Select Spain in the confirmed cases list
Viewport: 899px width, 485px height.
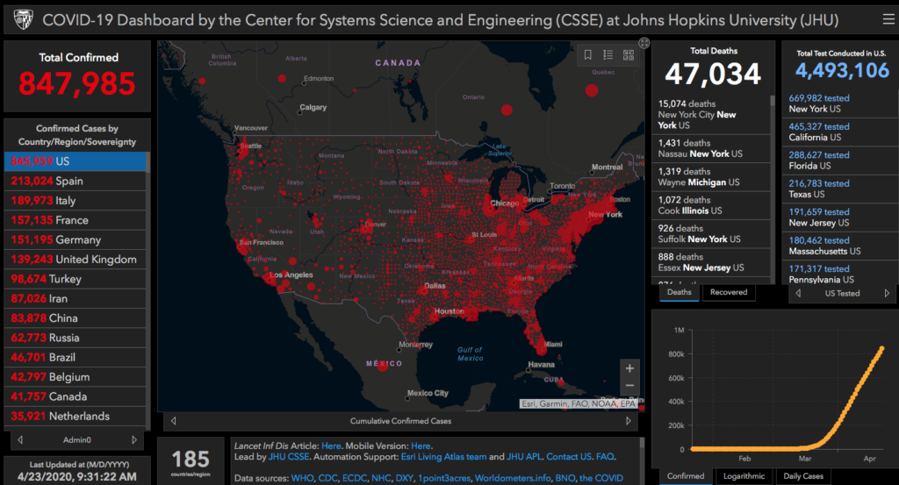(x=68, y=182)
